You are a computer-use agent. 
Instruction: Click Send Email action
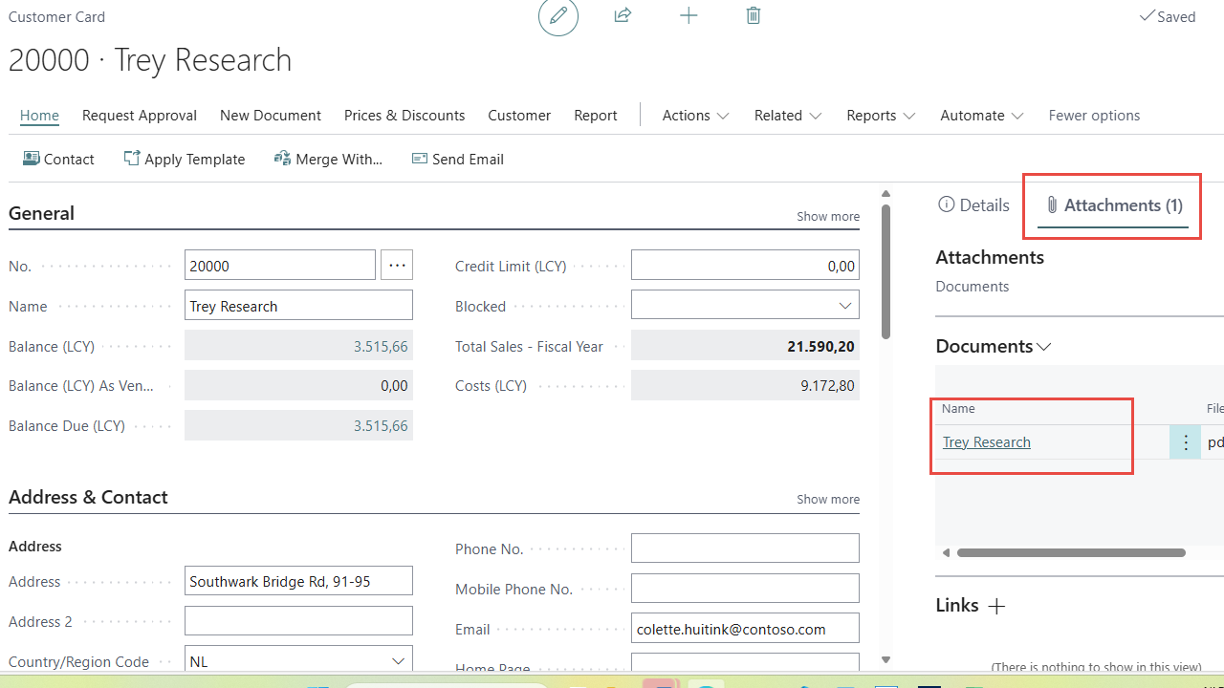click(x=458, y=159)
